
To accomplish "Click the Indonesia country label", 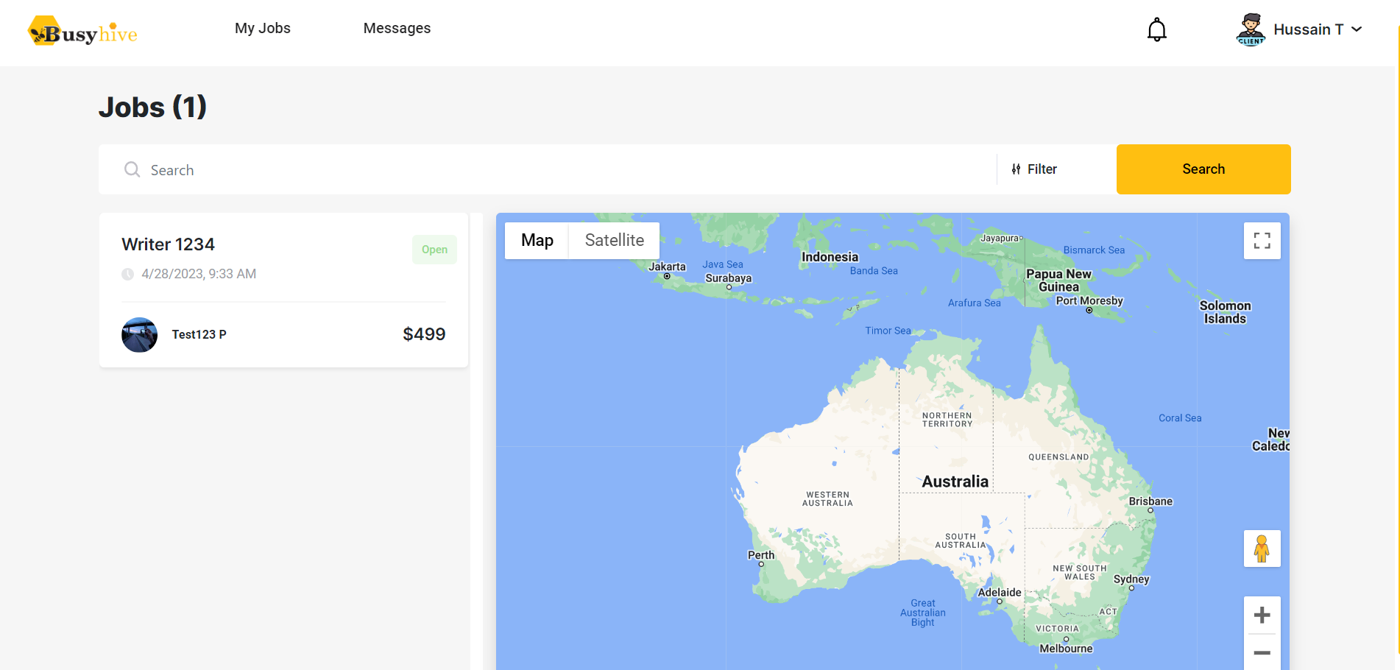I will point(830,257).
